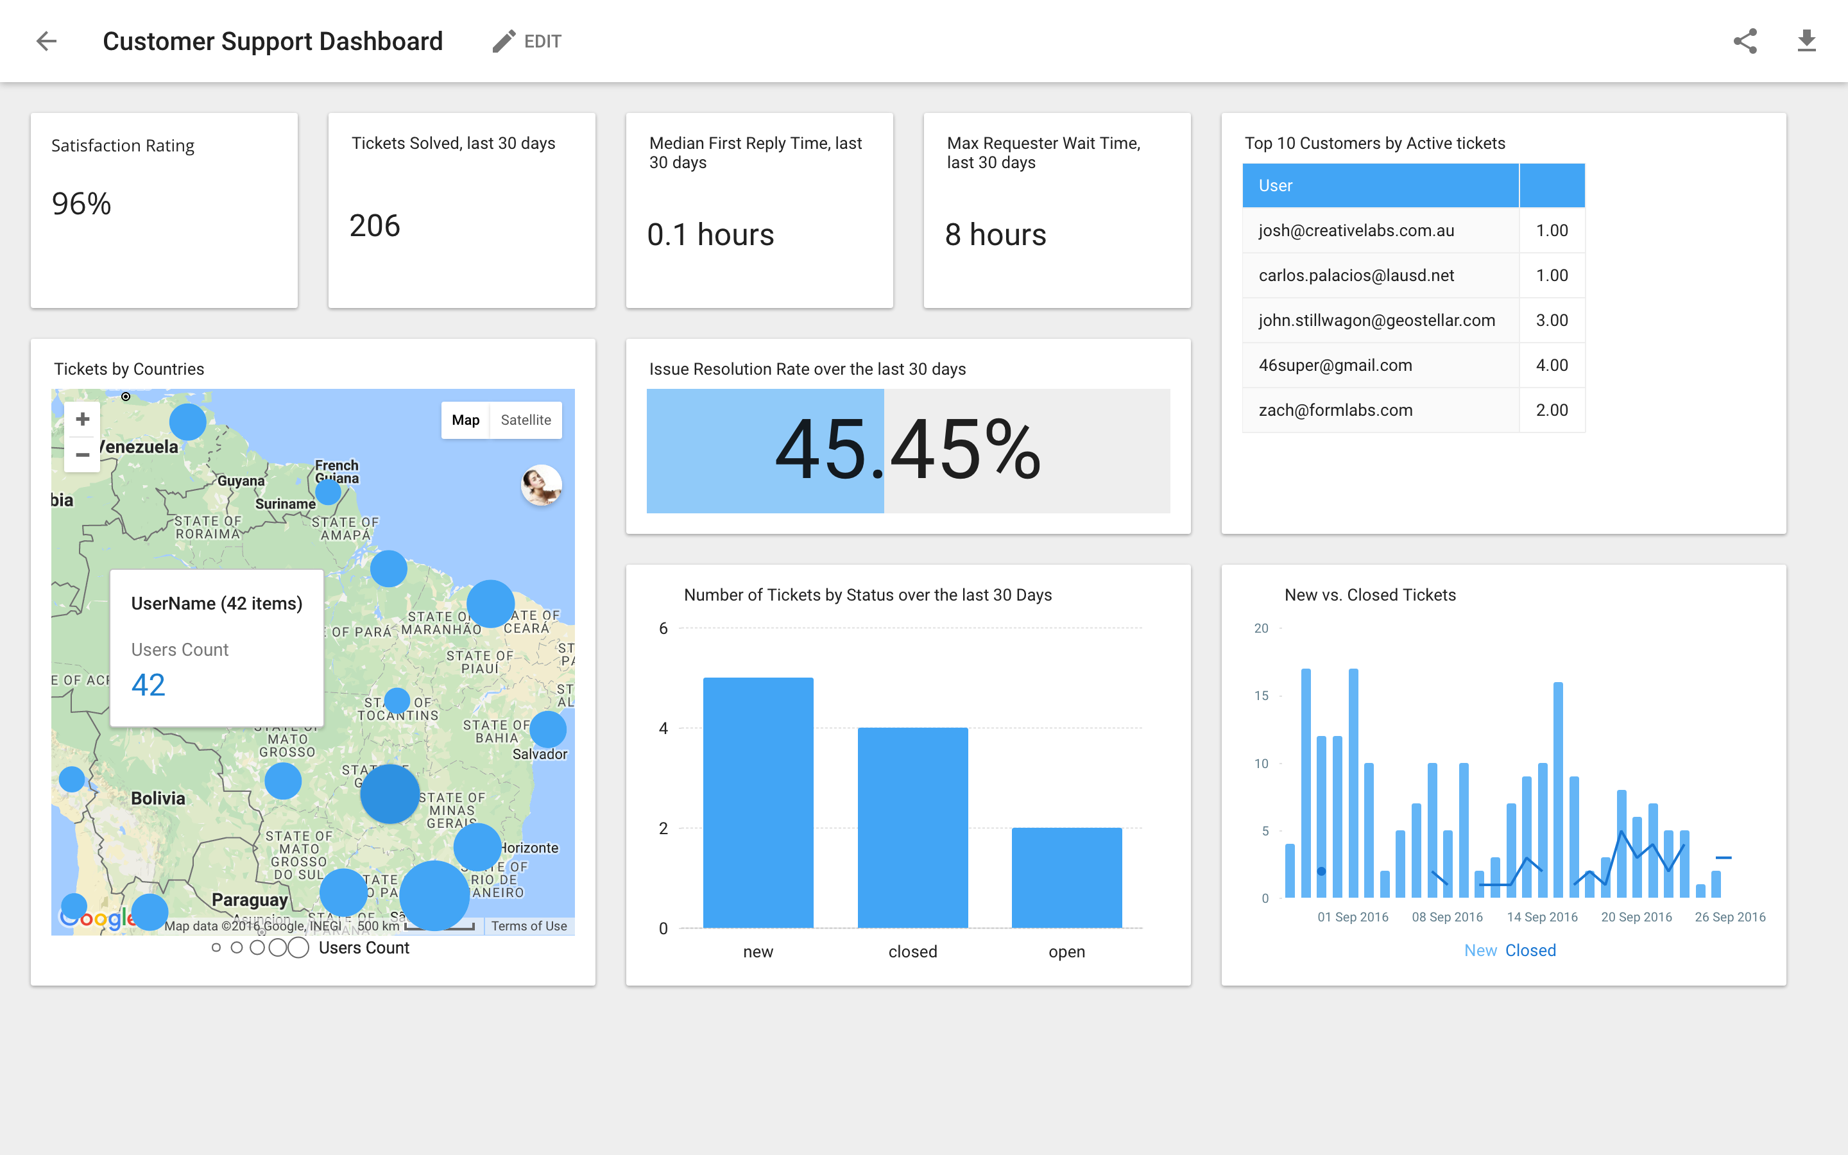
Task: Zoom in on the map with plus
Action: click(x=83, y=420)
